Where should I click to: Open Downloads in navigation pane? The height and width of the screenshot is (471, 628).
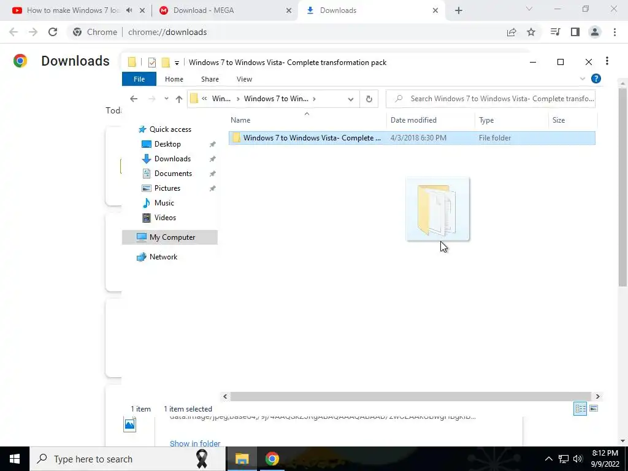pyautogui.click(x=172, y=159)
